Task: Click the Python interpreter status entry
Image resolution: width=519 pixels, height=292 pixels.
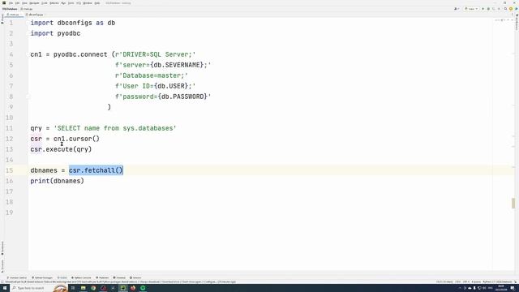Action: click(497, 282)
